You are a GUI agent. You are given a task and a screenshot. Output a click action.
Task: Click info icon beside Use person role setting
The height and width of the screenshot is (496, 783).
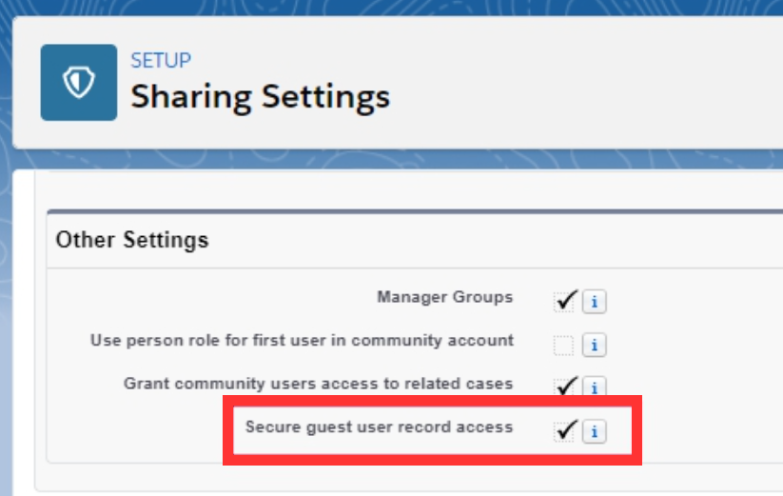(595, 346)
